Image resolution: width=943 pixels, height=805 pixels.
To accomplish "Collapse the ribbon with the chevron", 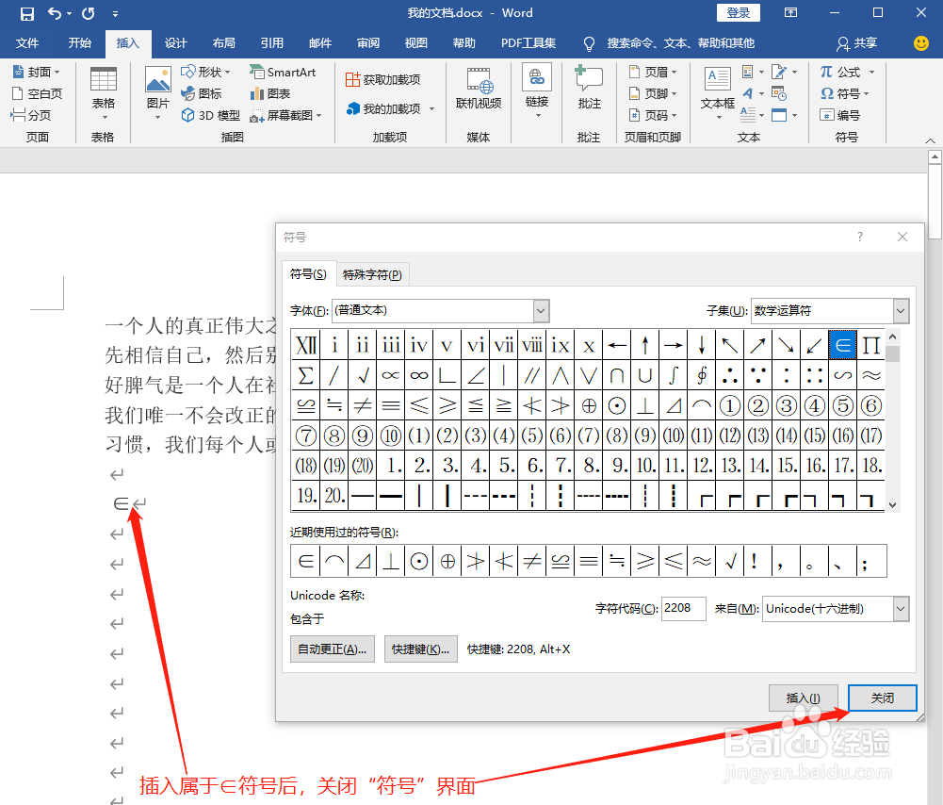I will point(930,140).
